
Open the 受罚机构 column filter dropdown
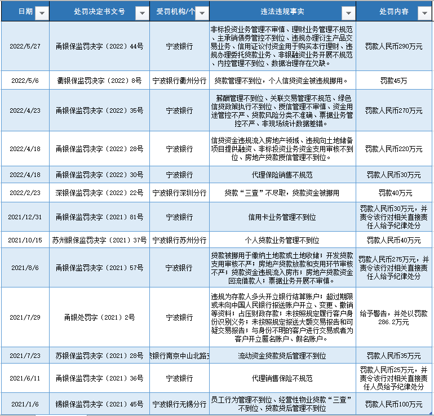[202, 14]
